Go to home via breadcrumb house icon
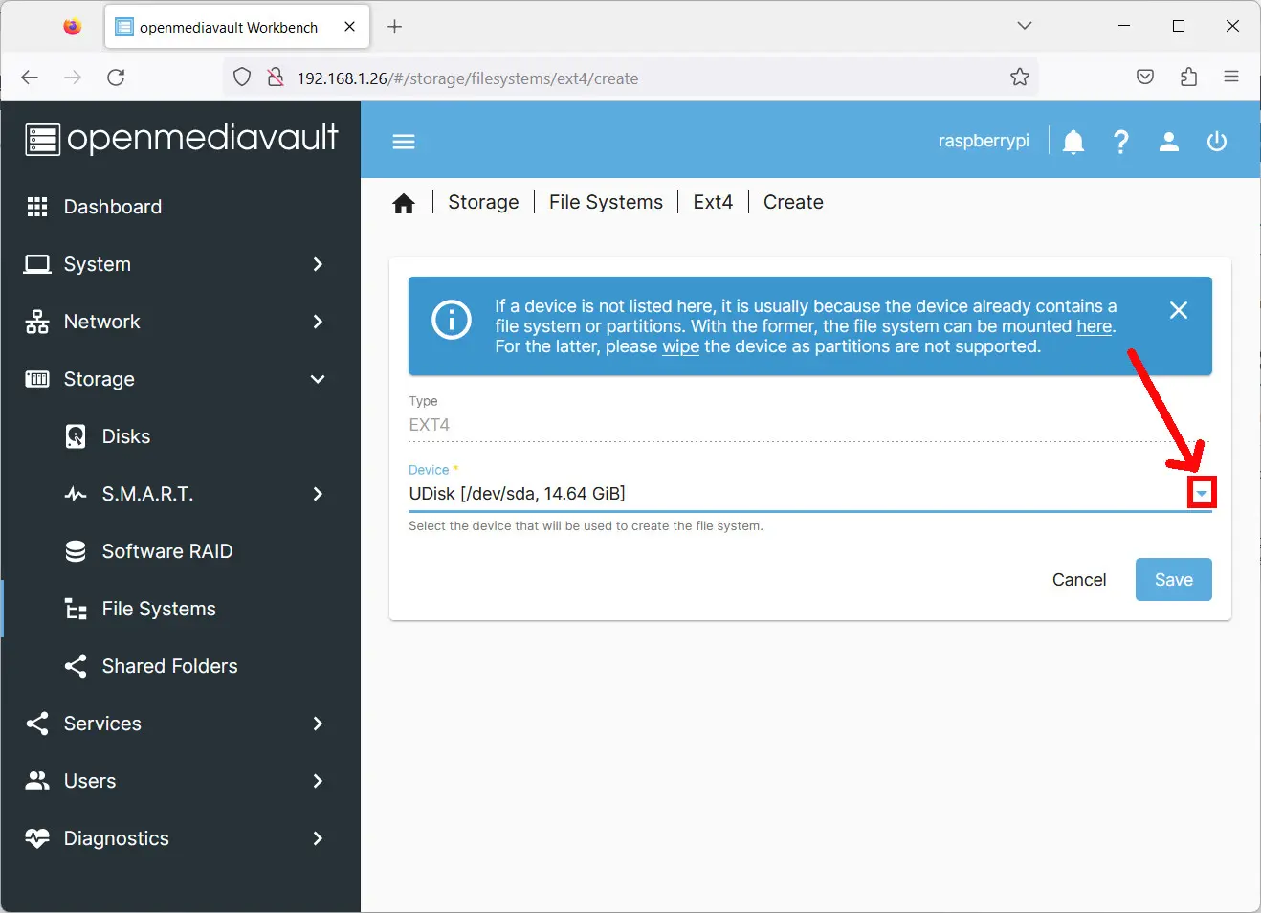 [404, 203]
